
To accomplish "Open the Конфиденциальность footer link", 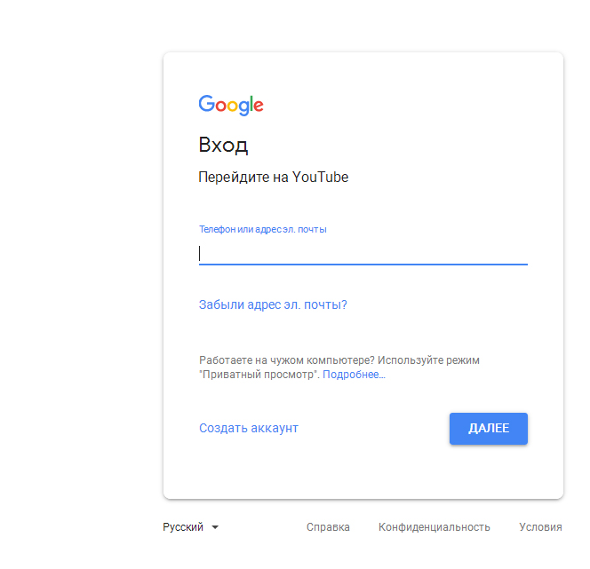I will pos(435,527).
